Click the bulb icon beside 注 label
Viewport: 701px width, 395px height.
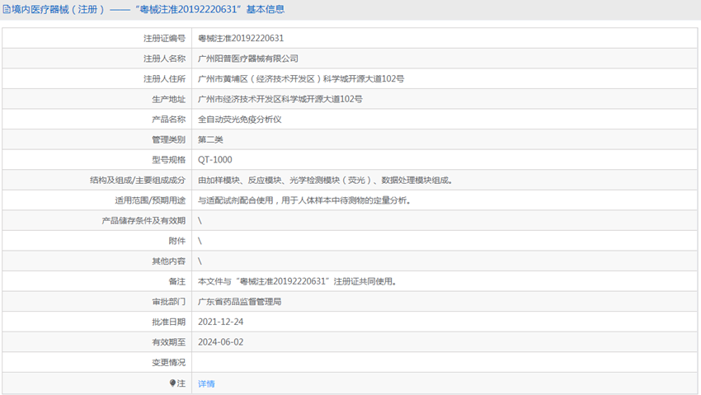point(172,383)
